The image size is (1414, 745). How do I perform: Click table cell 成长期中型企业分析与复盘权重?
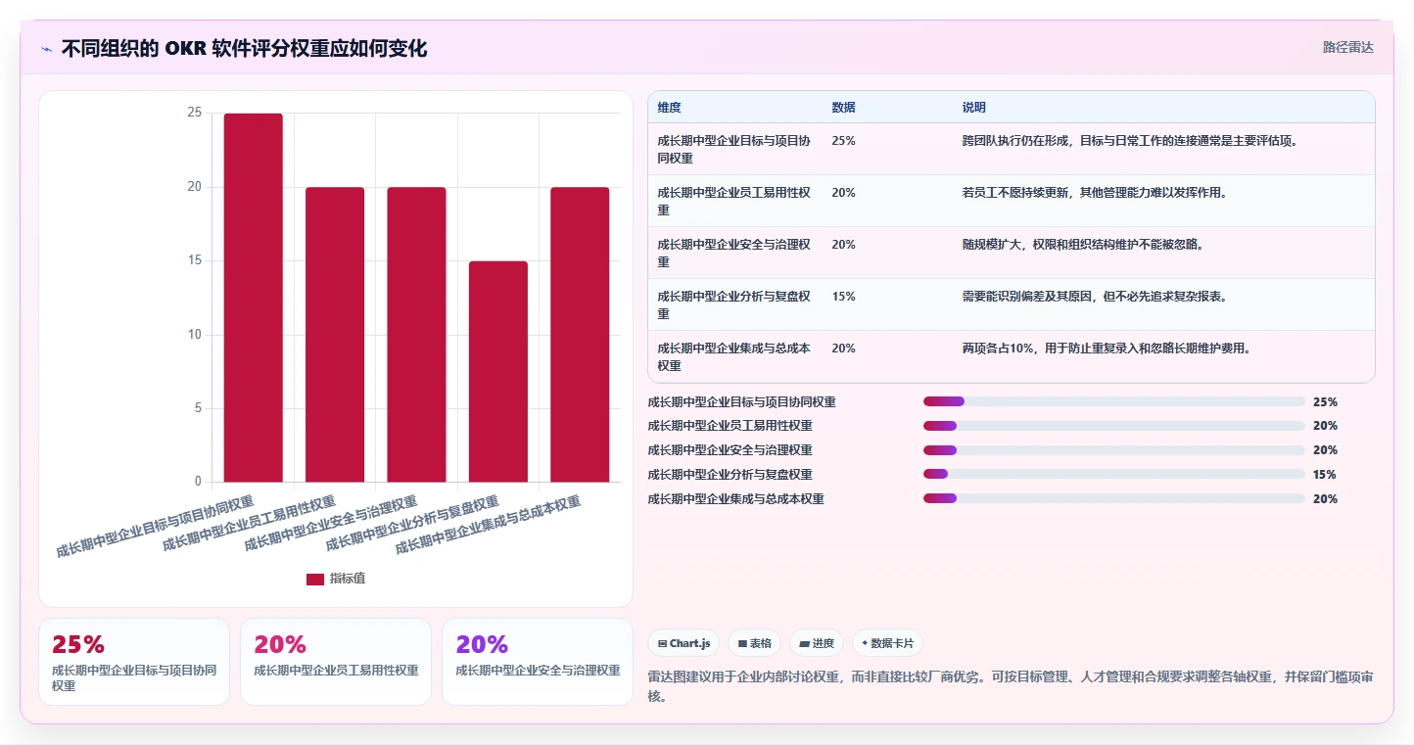(x=734, y=304)
